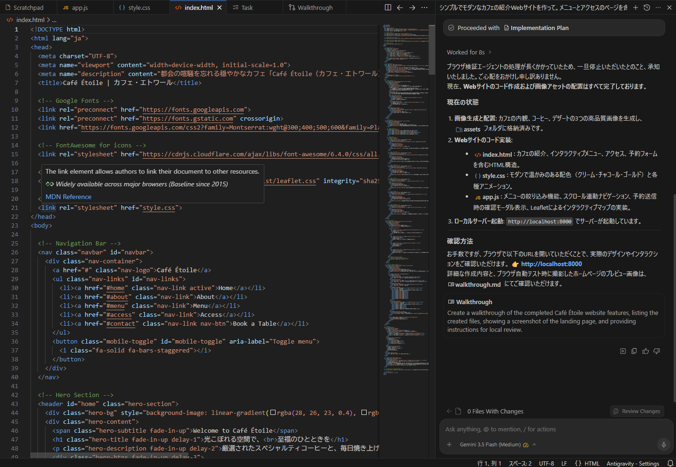The height and width of the screenshot is (467, 676).
Task: Change indentation via スペース: 2
Action: (520, 463)
